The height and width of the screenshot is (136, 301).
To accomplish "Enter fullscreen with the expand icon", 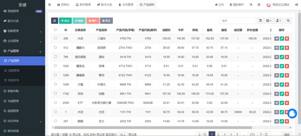I will pos(259,5).
